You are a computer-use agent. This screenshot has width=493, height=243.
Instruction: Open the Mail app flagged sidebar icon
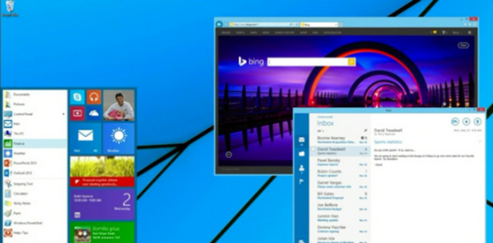coord(302,182)
